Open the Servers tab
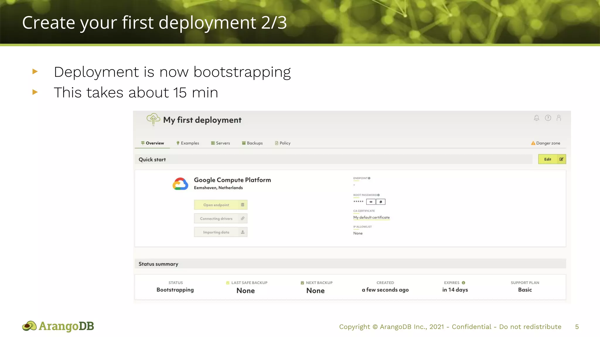Viewport: 600px width, 337px height. (x=220, y=143)
